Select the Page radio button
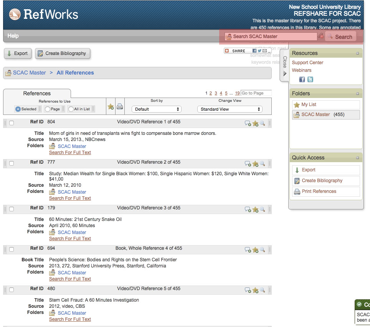Viewport: 370px width, 327px height. coord(48,109)
